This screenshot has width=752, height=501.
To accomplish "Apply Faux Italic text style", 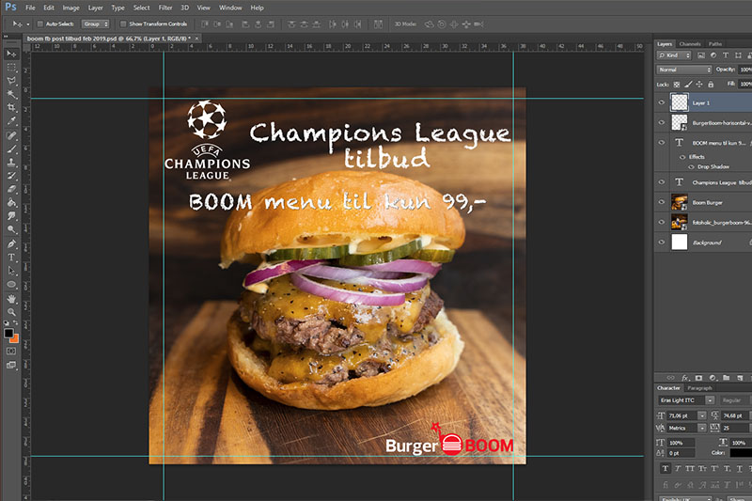I will pyautogui.click(x=678, y=468).
